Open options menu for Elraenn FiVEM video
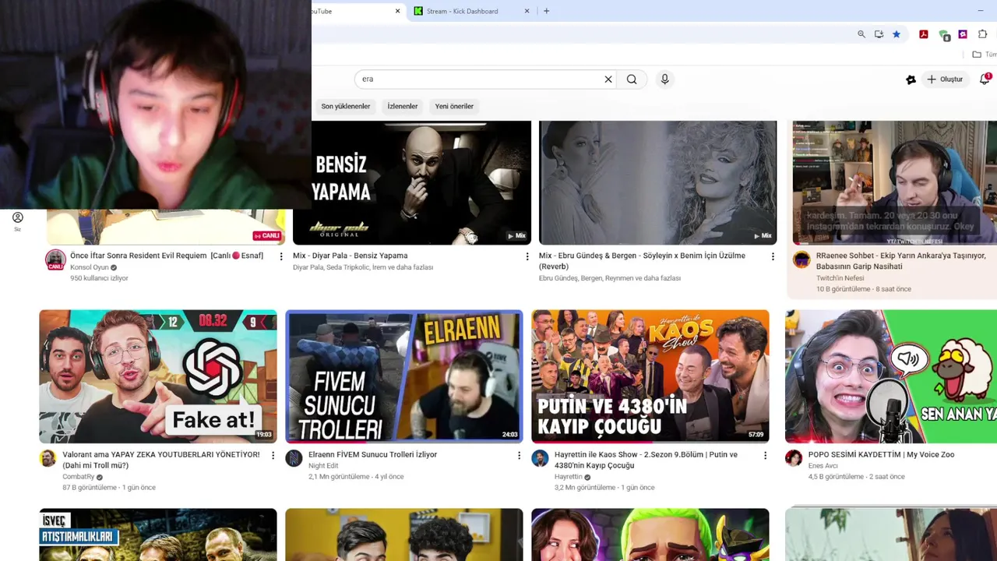997x561 pixels. coord(519,455)
